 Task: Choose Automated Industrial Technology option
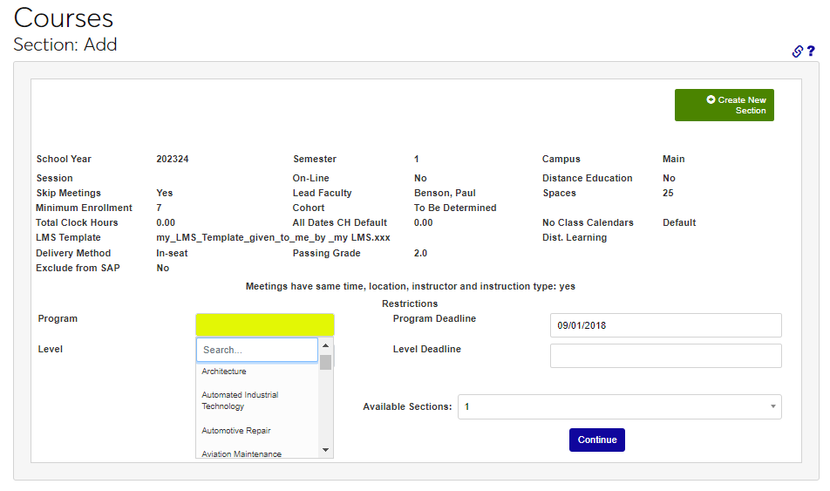pyautogui.click(x=240, y=400)
